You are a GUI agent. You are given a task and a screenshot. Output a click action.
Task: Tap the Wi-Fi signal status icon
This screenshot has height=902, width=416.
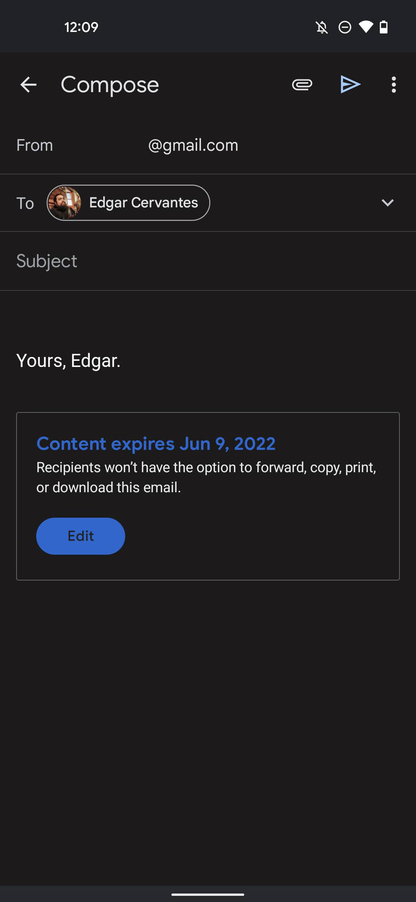[366, 27]
